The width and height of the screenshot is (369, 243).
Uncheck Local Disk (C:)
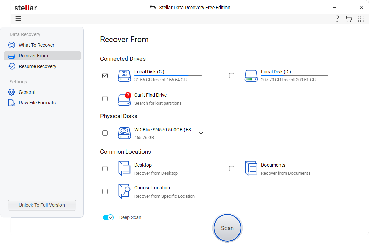105,75
